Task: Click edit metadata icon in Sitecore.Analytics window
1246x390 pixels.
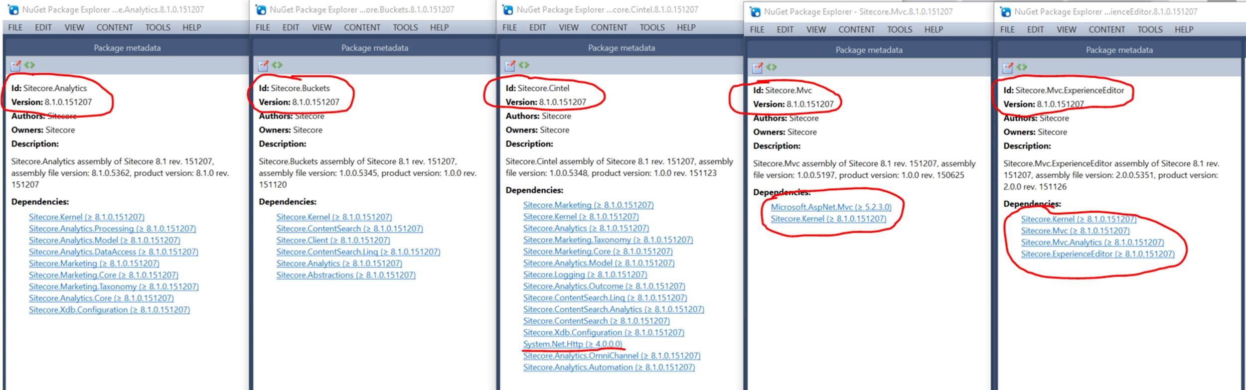Action: (x=16, y=65)
